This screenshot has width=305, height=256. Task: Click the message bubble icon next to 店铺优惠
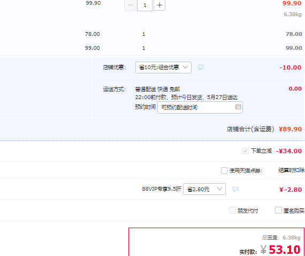coord(201,67)
